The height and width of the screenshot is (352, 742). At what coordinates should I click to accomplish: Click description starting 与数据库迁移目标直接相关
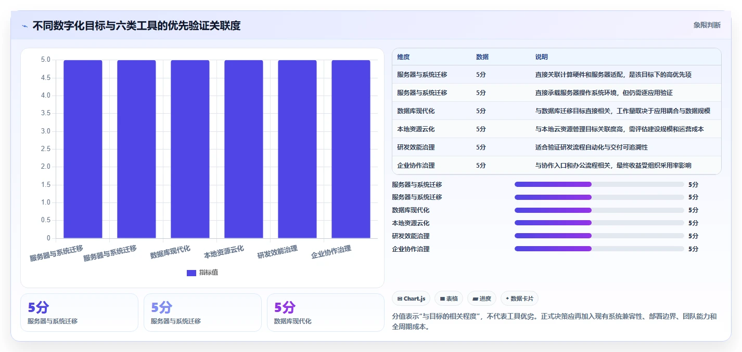click(x=623, y=111)
